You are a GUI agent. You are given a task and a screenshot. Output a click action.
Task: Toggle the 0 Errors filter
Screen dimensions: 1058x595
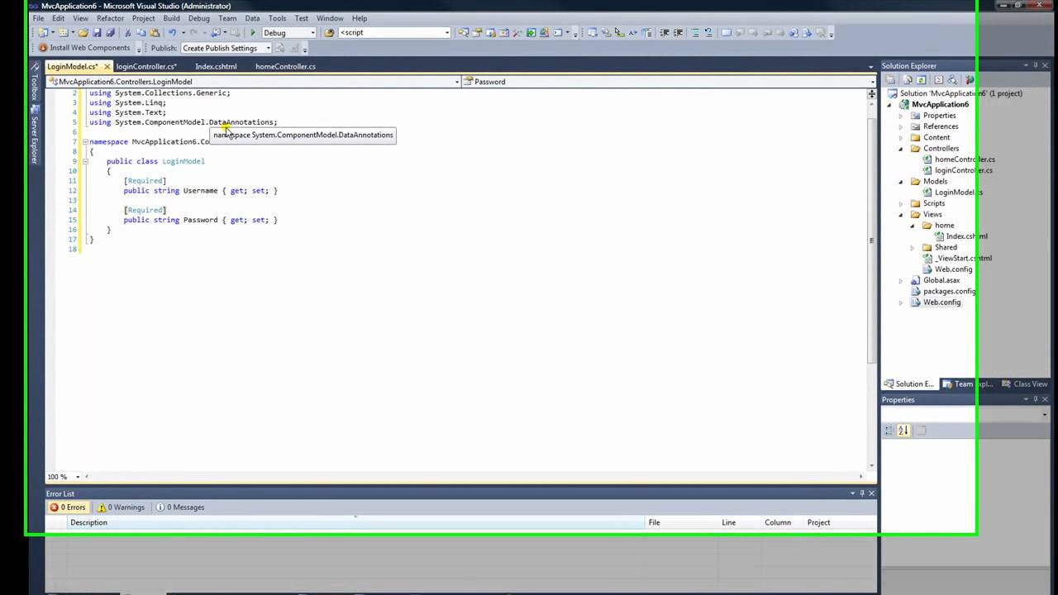67,507
